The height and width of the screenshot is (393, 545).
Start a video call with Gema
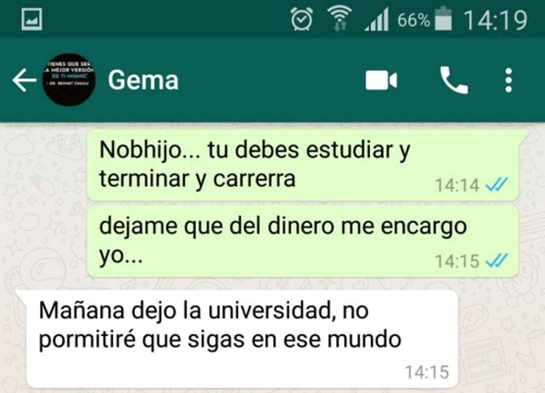(x=381, y=81)
